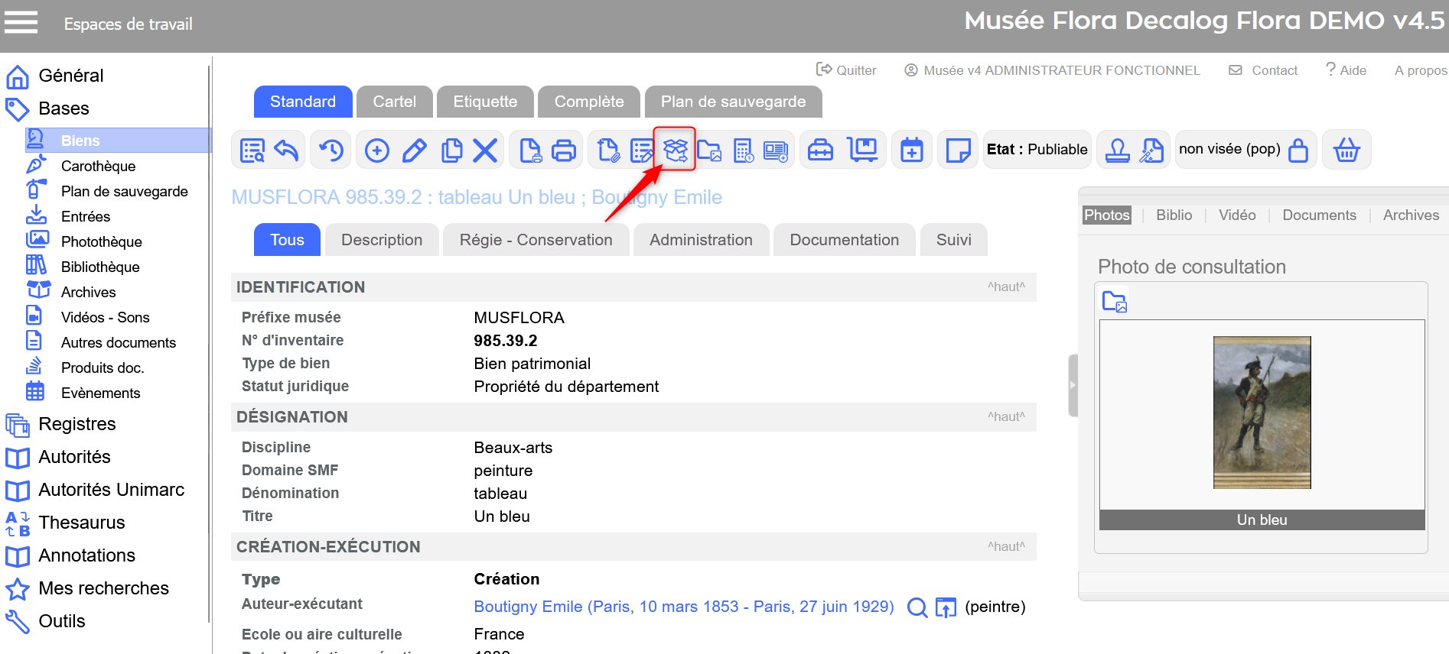Jump to top via ^haut^ in IDENTIFICATION

click(x=1005, y=287)
